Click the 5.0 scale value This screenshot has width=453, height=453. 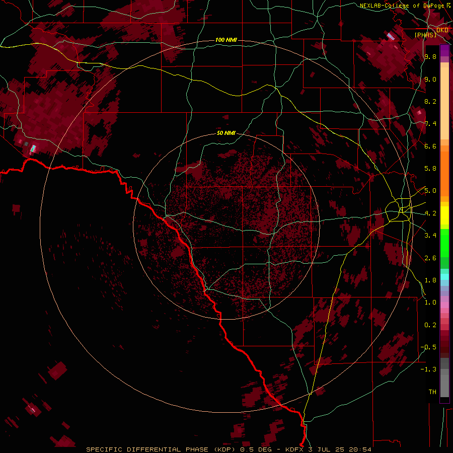430,191
